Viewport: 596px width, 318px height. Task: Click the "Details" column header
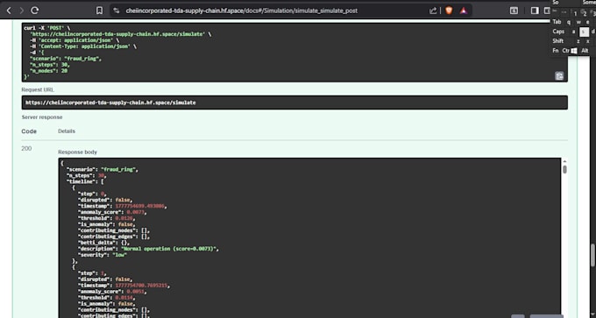pos(67,131)
